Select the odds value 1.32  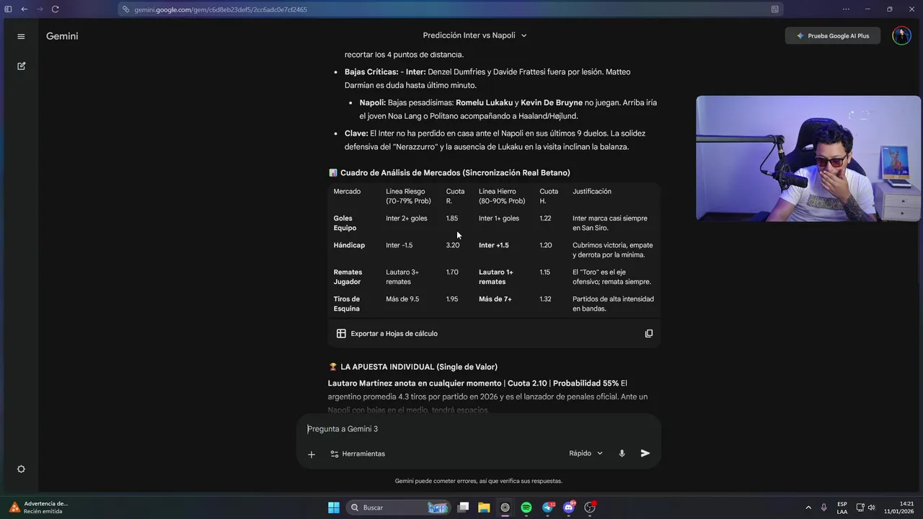(545, 299)
